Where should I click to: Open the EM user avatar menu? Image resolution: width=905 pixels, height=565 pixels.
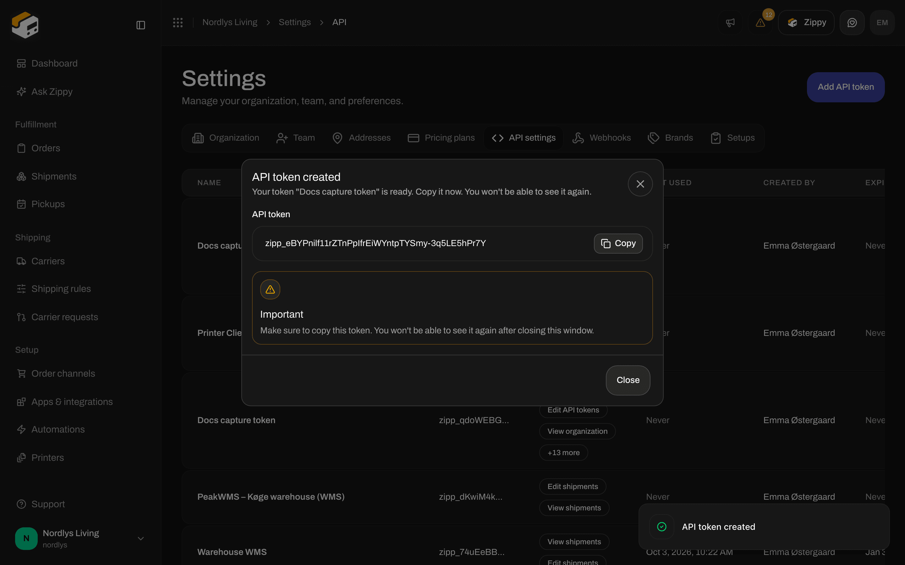(x=882, y=22)
